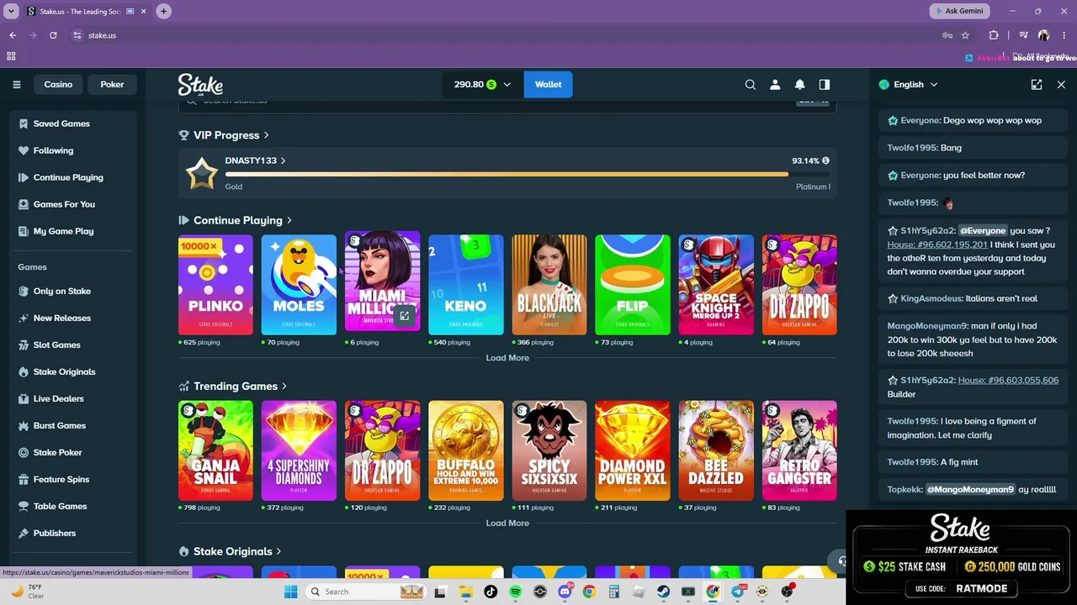Viewport: 1077px width, 605px height.
Task: Open the user profile icon
Action: click(775, 84)
